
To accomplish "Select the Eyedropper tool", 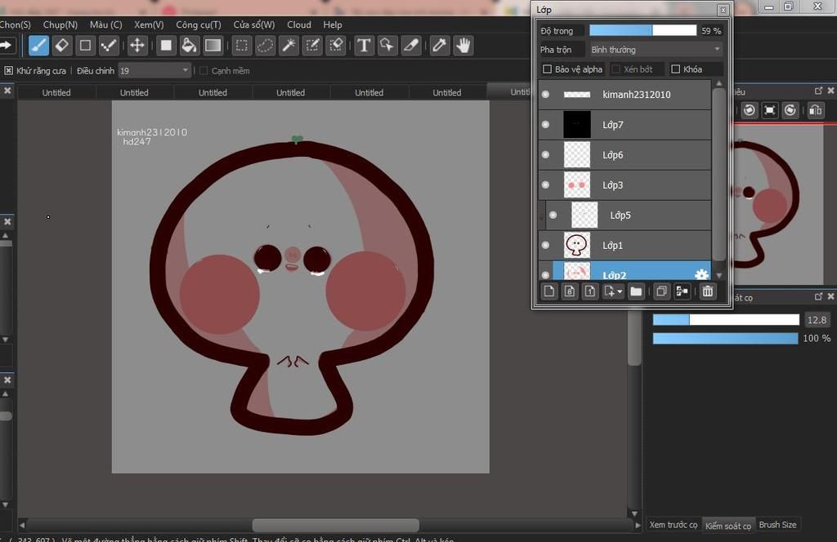I will (x=439, y=46).
